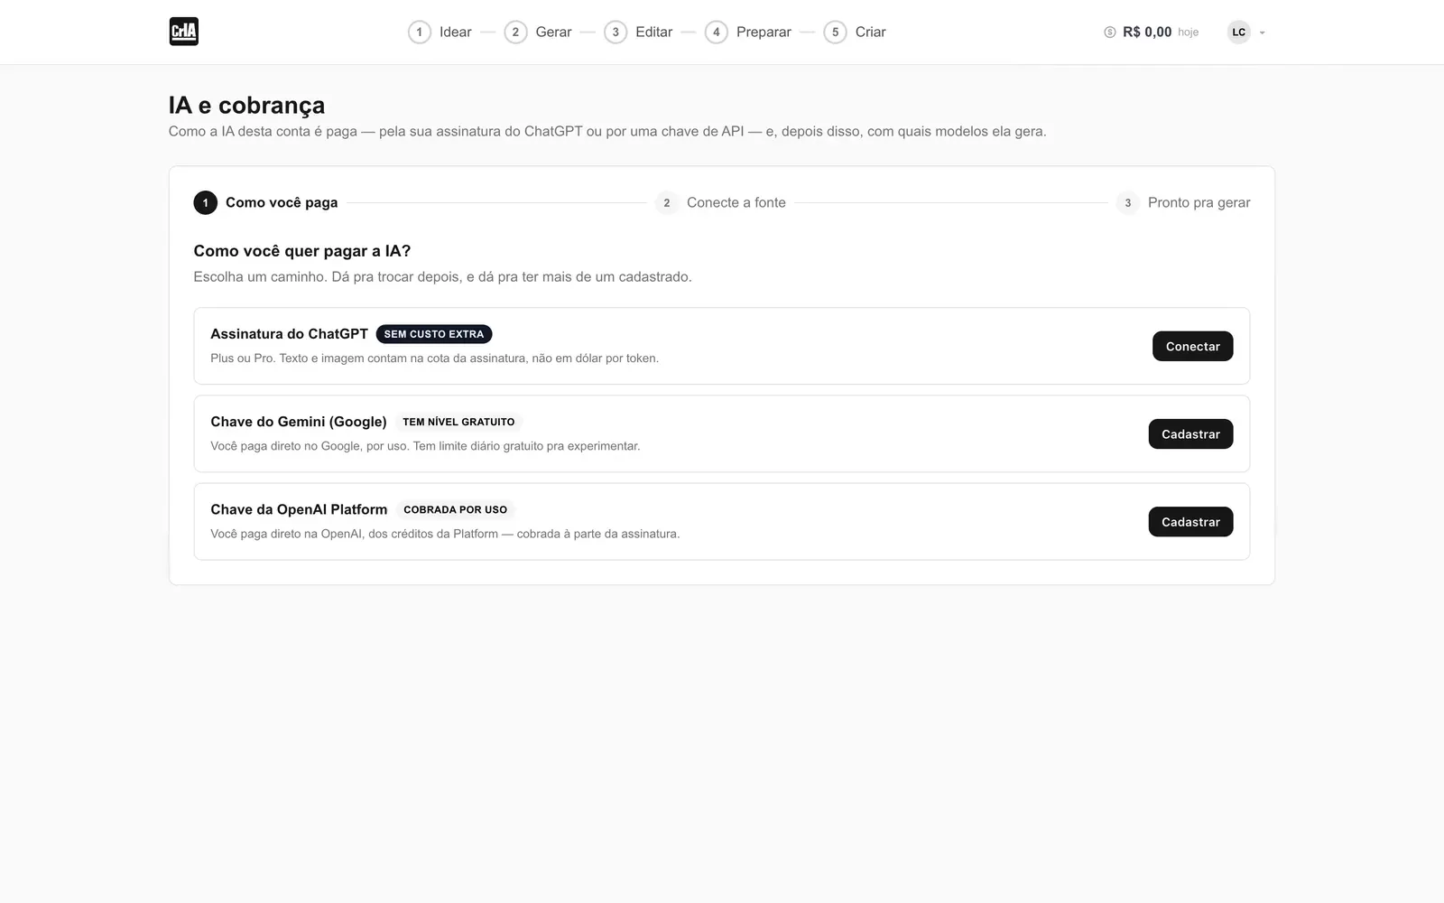Click the 'SEM CUSTO EXTRA' badge

tap(434, 334)
